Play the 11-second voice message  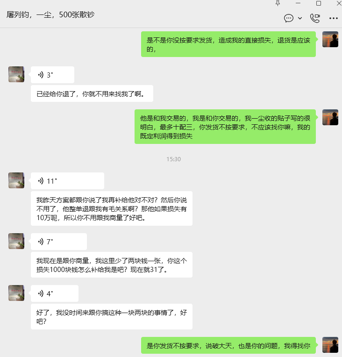[67, 181]
